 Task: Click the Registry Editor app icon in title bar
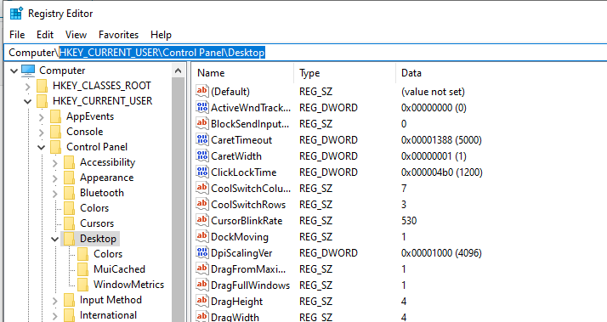click(x=16, y=13)
